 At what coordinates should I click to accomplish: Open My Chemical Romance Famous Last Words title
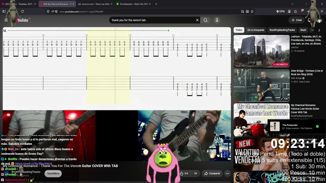coord(305,109)
